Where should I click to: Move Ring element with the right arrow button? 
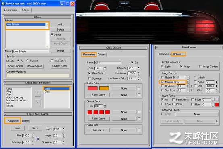(38, 94)
